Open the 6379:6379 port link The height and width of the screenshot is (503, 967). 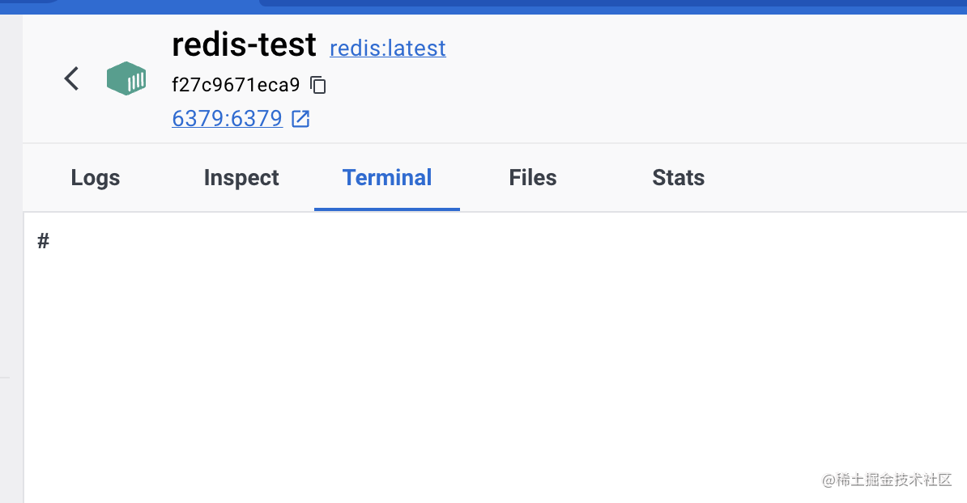(x=227, y=119)
